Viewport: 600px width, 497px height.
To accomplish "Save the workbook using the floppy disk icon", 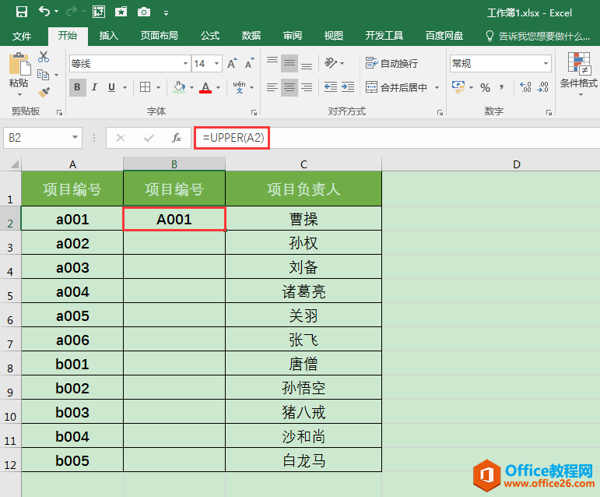I will pos(22,12).
